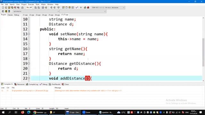Redo the edit via the toolbar
The width and height of the screenshot is (205, 115).
coord(31,8)
